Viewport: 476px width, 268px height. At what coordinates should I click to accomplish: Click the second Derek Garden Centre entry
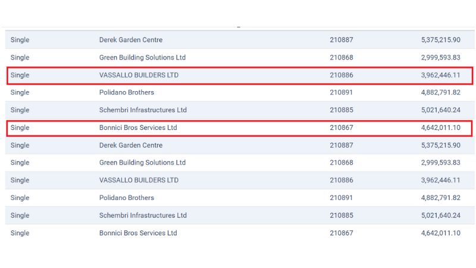pyautogui.click(x=130, y=145)
